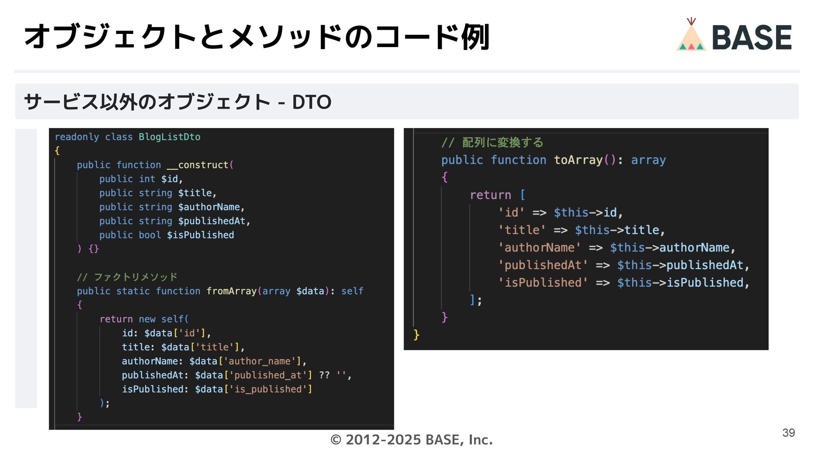Click the BASE wordmark text
814x458 pixels.
752,37
